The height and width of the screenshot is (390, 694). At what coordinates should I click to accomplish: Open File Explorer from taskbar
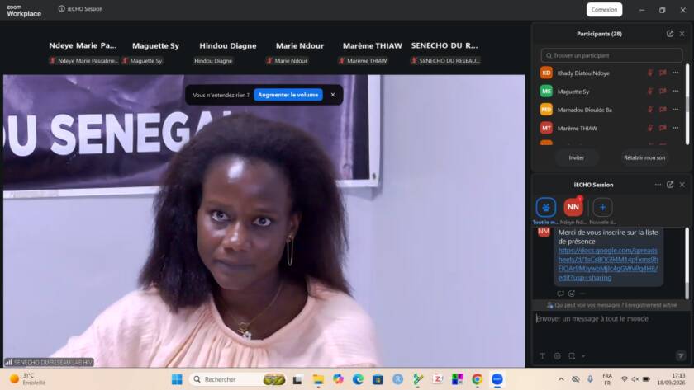pos(318,379)
